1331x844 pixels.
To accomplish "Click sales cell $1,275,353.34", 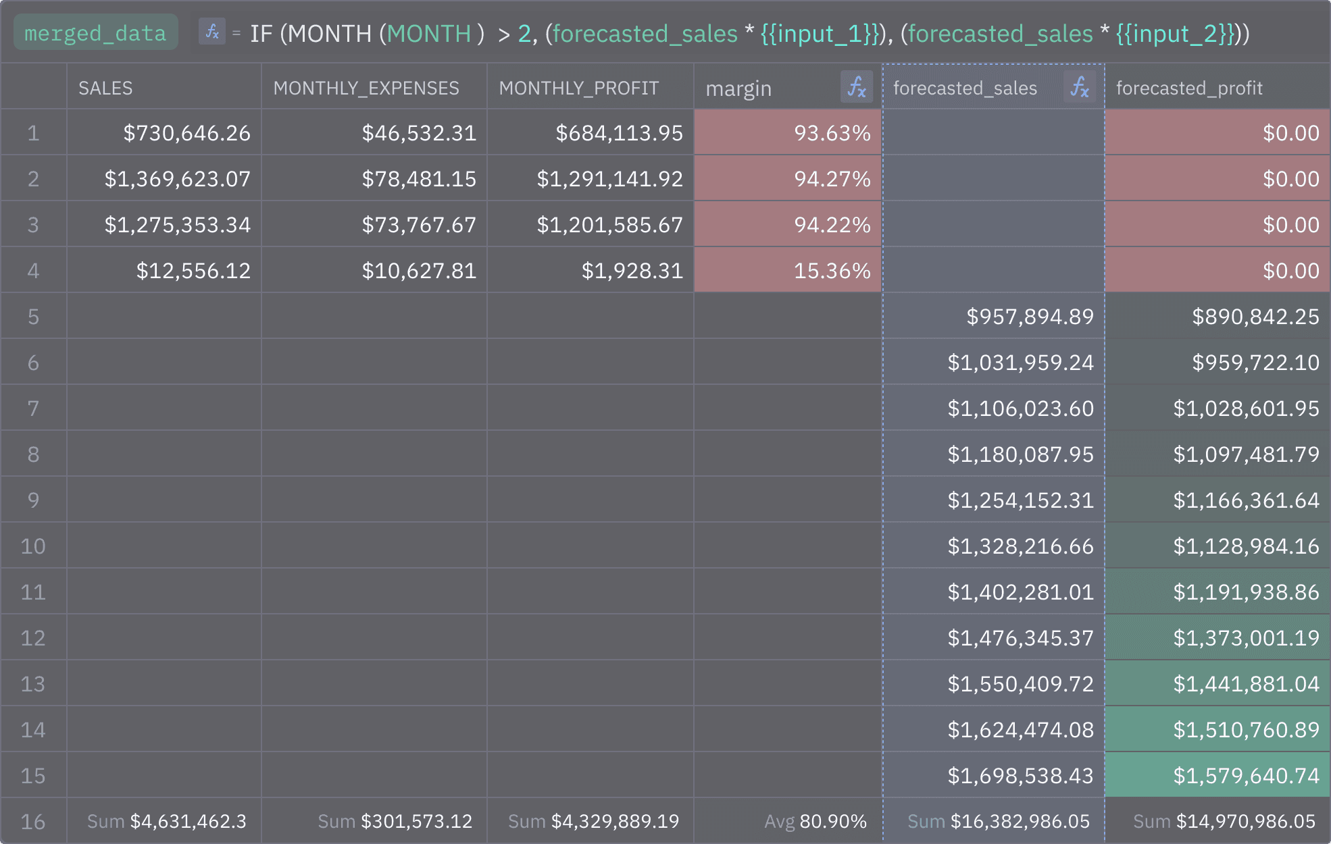I will [x=164, y=225].
